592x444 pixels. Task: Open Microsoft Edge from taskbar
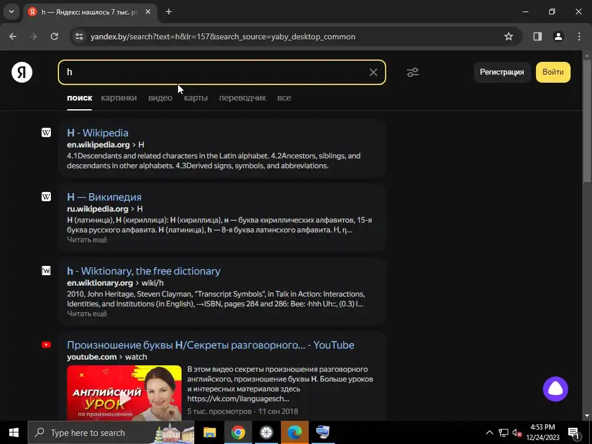click(294, 432)
